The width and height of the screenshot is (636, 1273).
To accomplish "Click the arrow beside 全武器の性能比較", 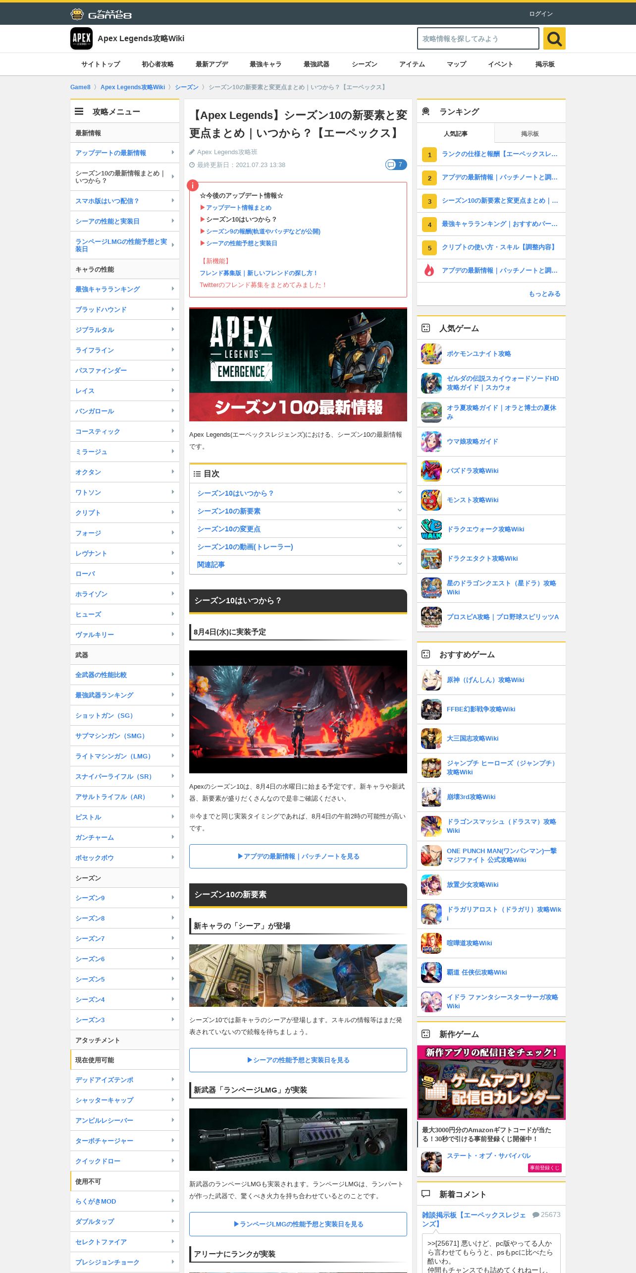I will 172,675.
